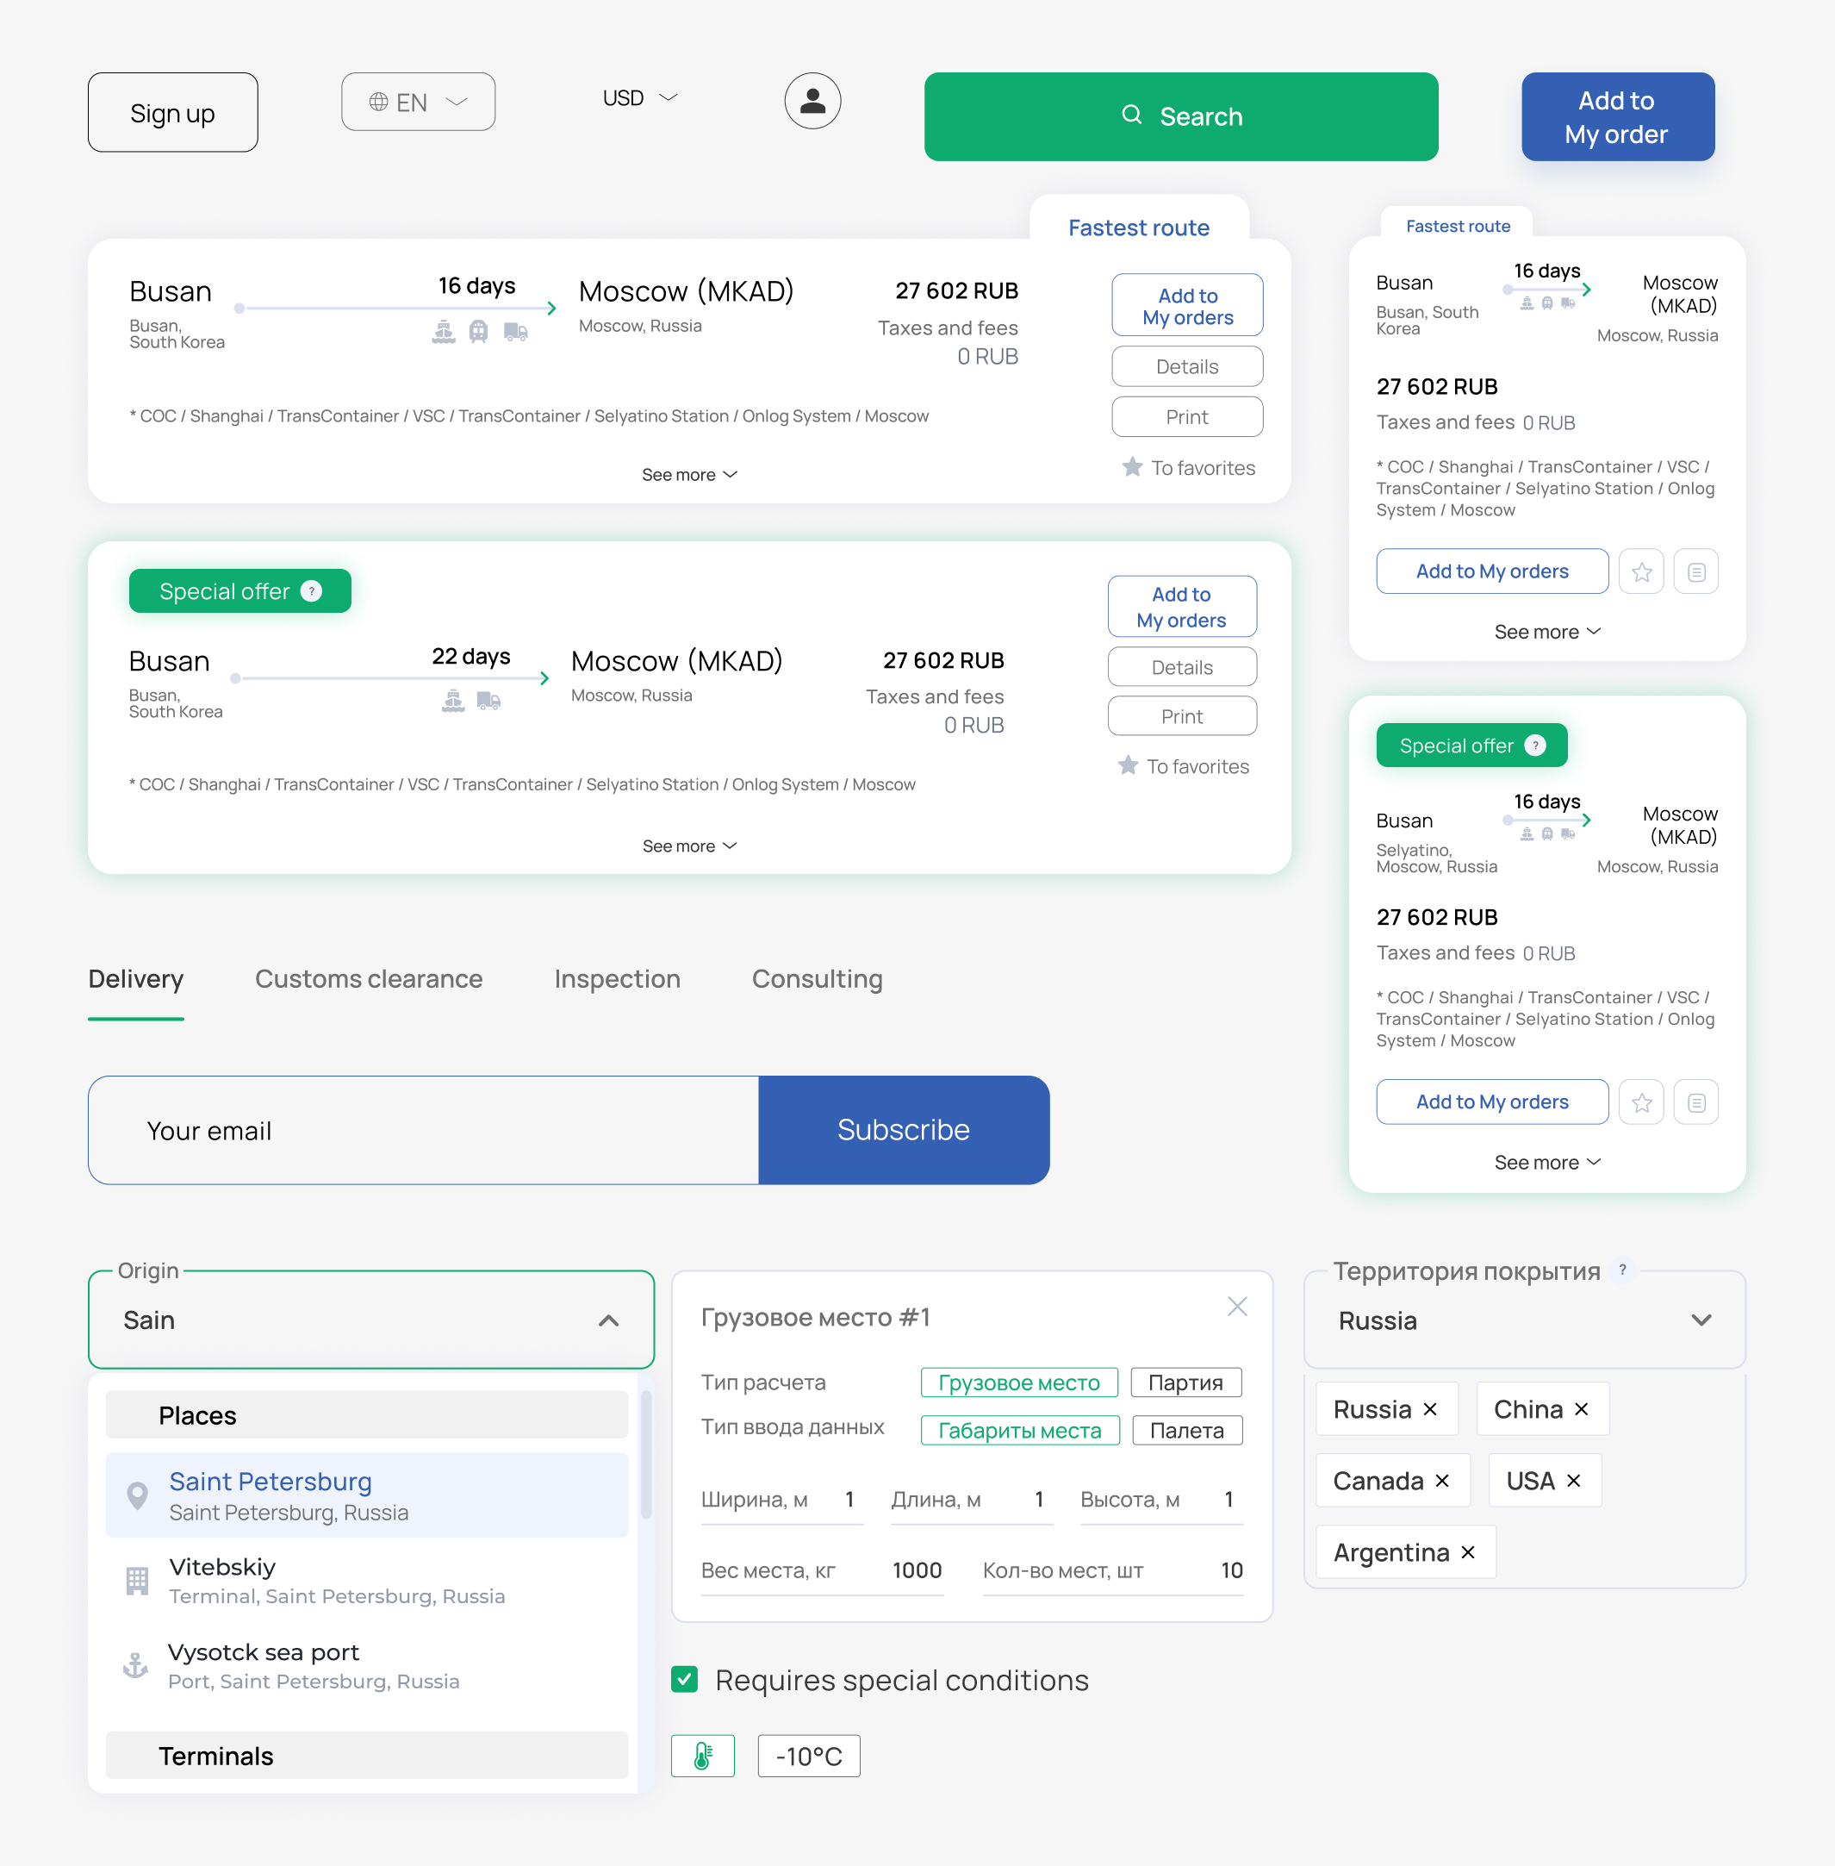This screenshot has height=1866, width=1835.
Task: Switch to the Customs clearance tab
Action: pyautogui.click(x=368, y=979)
